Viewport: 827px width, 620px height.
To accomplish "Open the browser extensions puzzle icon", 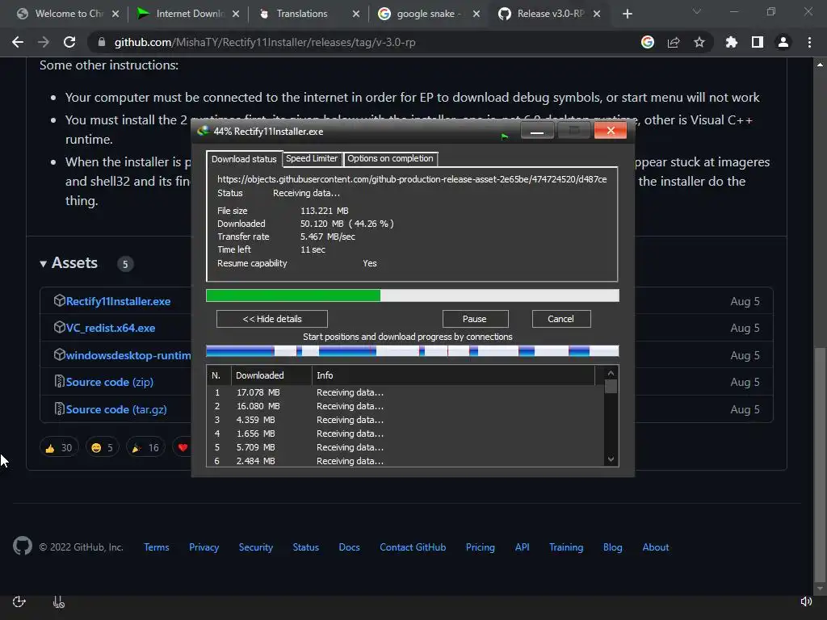I will pos(732,42).
